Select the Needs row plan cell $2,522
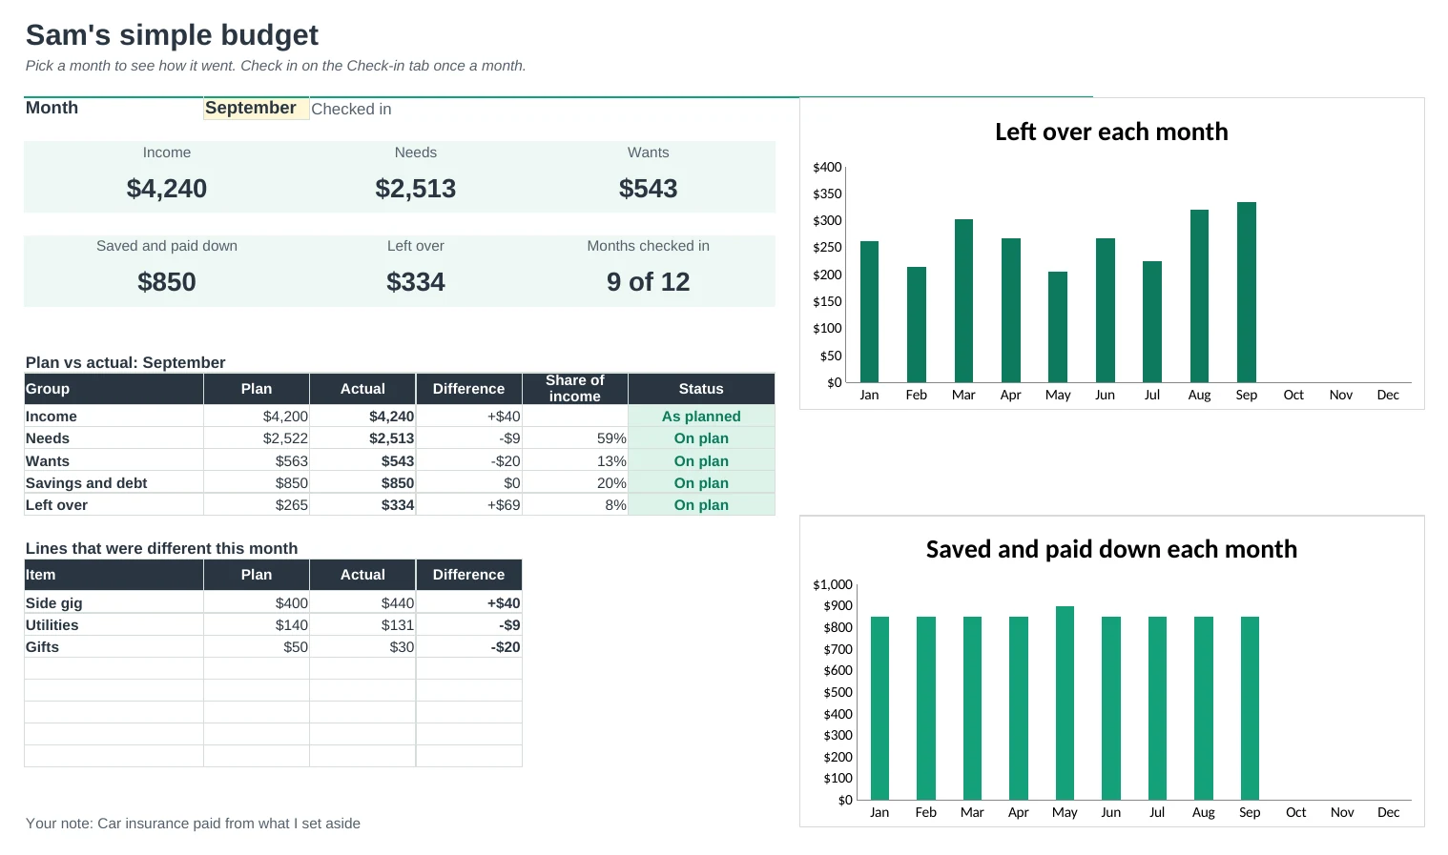 pos(257,438)
